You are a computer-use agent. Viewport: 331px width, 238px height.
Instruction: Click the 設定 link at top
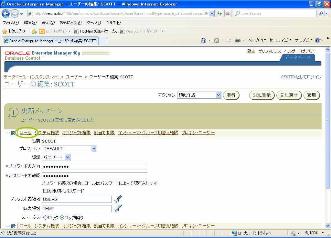(x=251, y=51)
